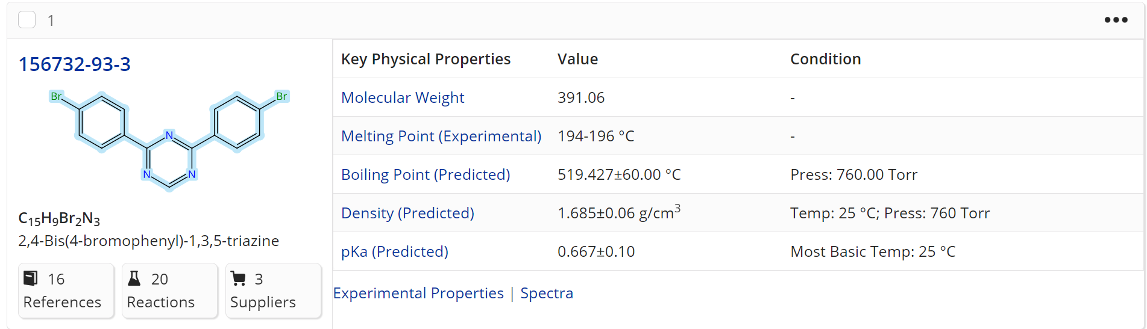Open the 3 Suppliers button
This screenshot has height=329, width=1147.
coord(273,290)
